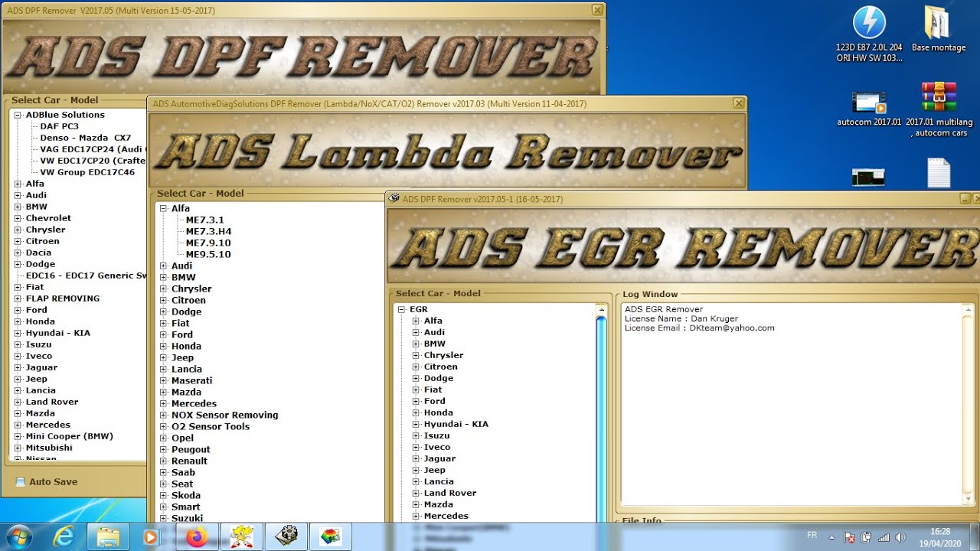Open Internet Explorer from the taskbar

tap(65, 536)
